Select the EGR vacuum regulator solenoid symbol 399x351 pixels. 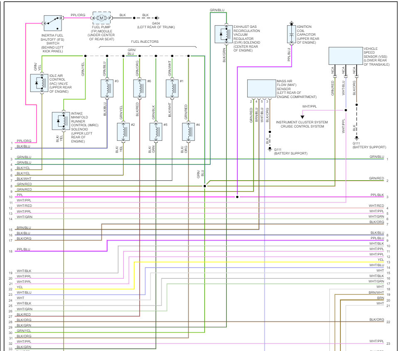pyautogui.click(x=224, y=34)
